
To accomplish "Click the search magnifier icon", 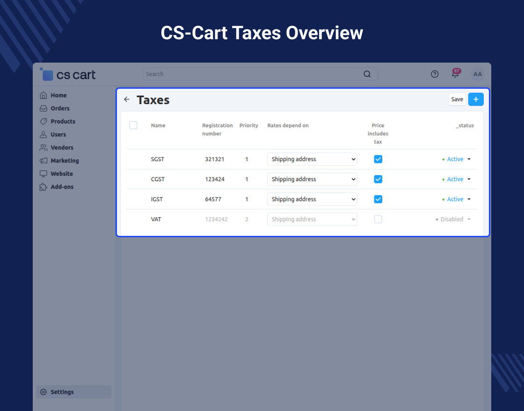I will [367, 74].
